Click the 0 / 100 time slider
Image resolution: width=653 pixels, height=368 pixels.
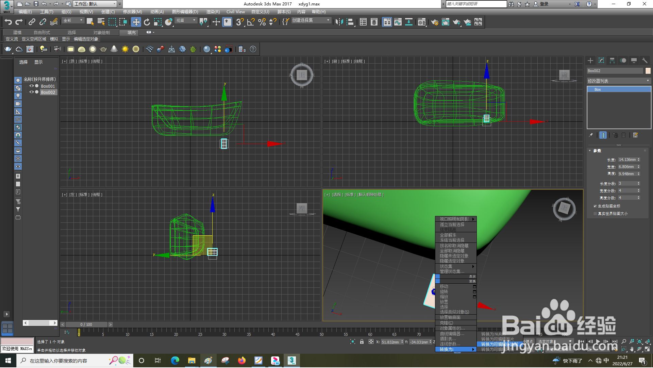(x=86, y=325)
